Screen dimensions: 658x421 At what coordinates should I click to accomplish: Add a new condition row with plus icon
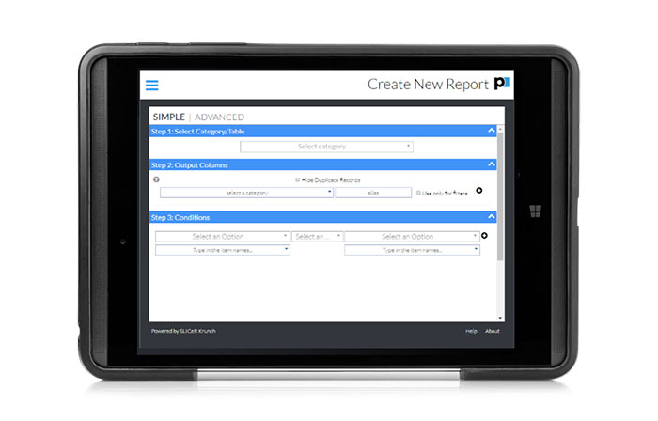pyautogui.click(x=485, y=237)
